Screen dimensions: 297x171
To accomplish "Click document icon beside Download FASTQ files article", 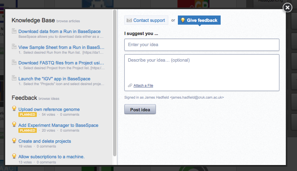I will coord(14,63).
